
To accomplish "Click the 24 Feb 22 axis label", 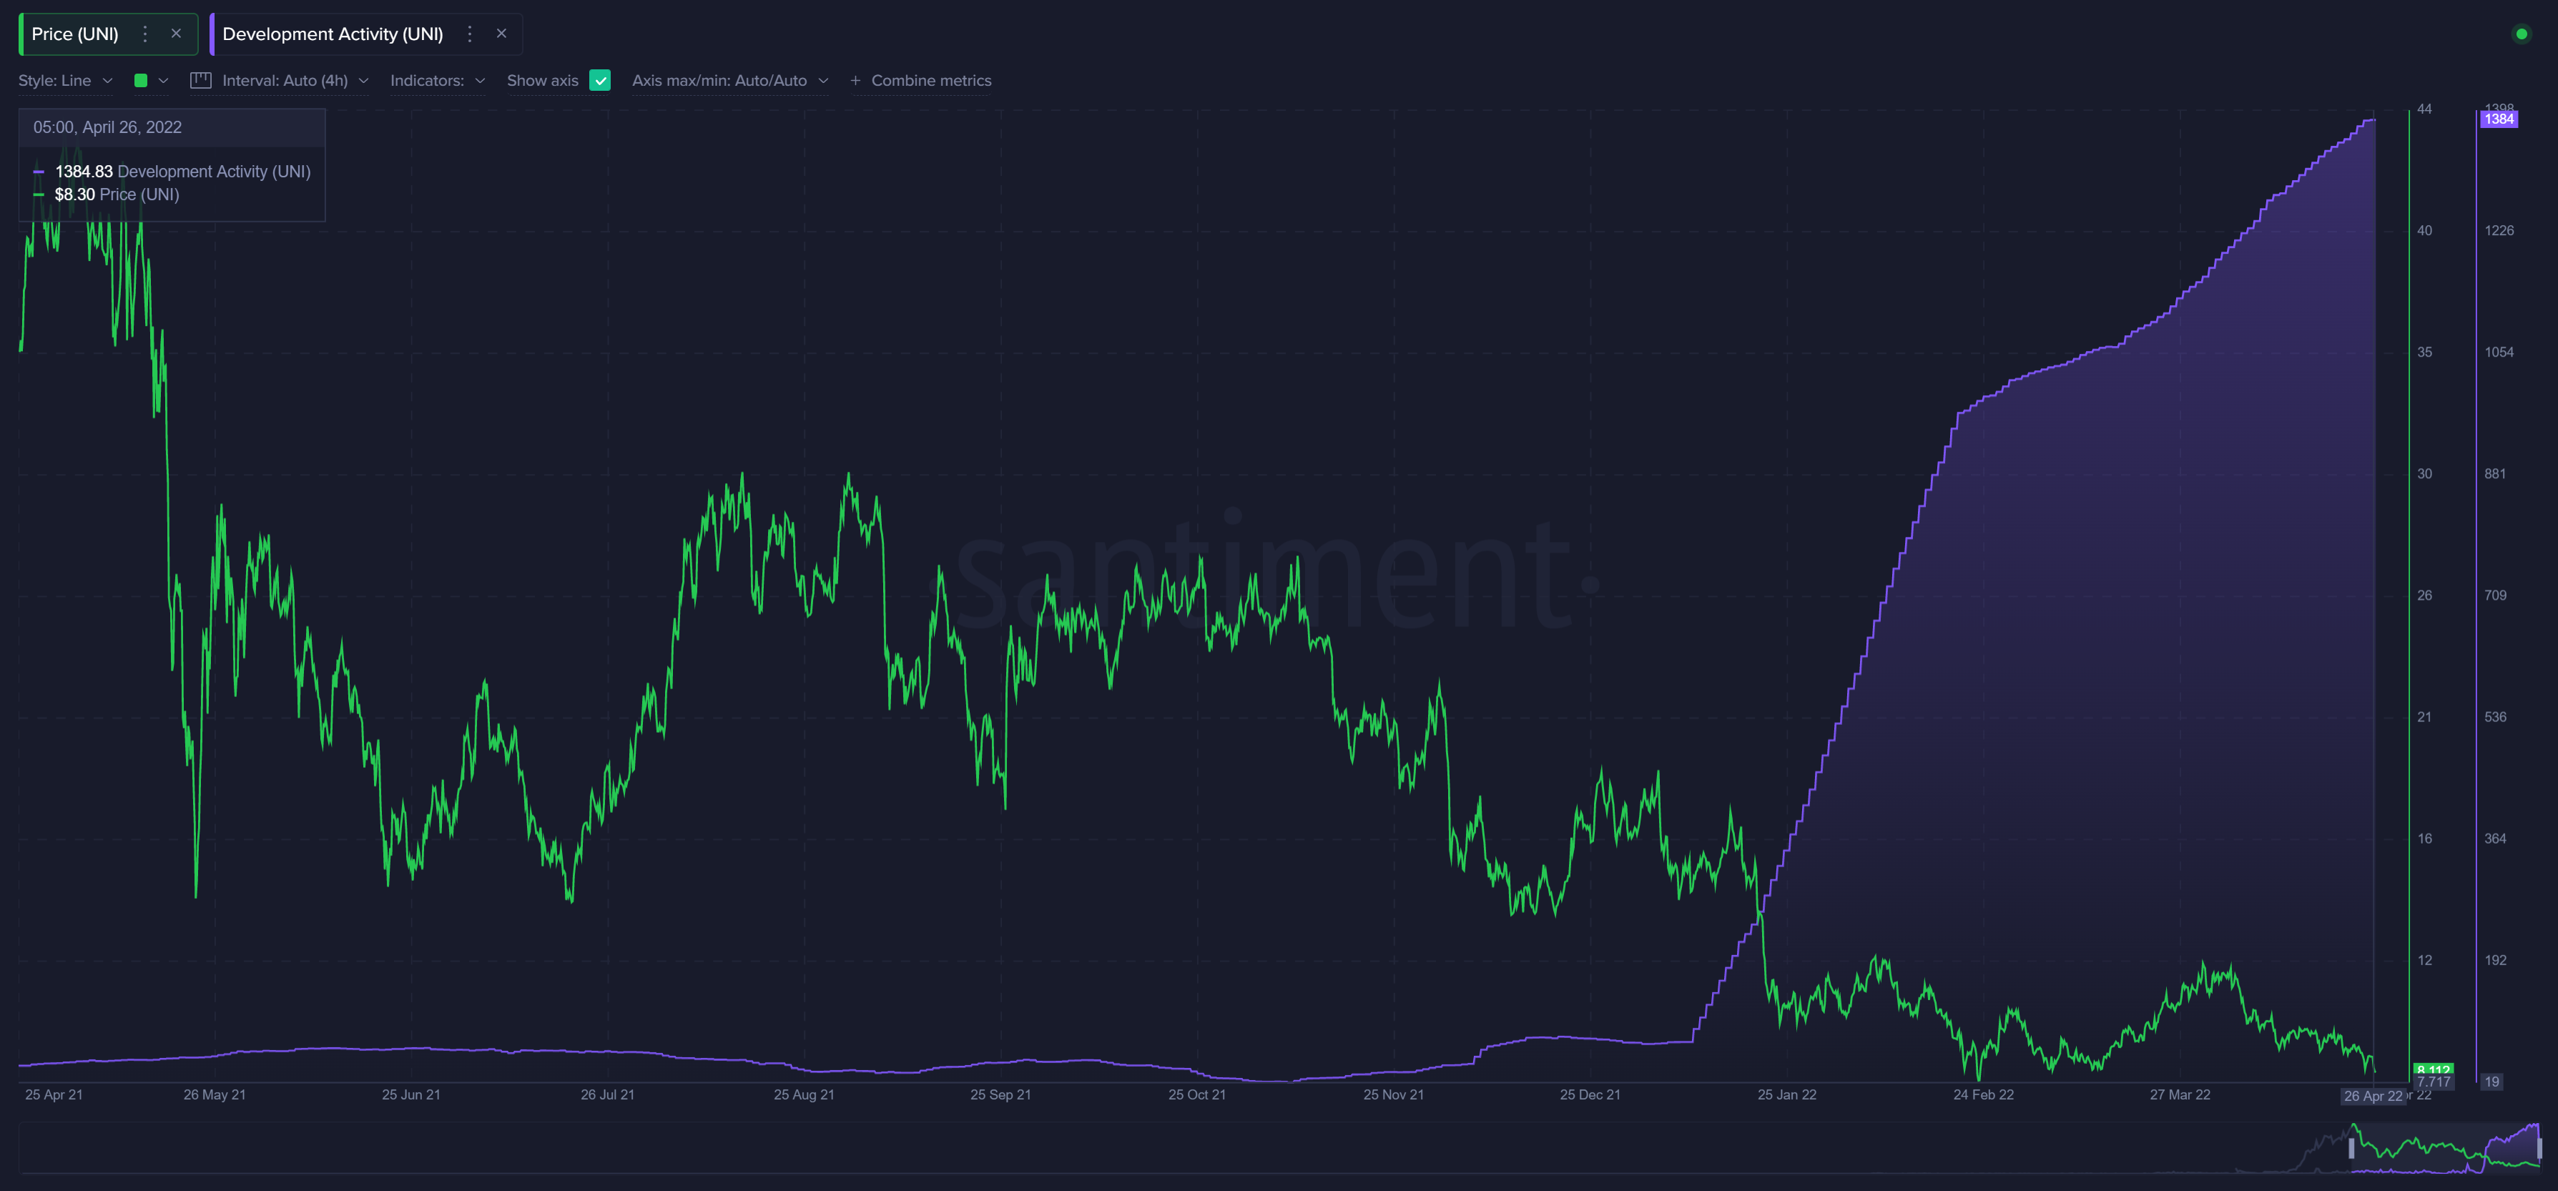I will click(1983, 1094).
